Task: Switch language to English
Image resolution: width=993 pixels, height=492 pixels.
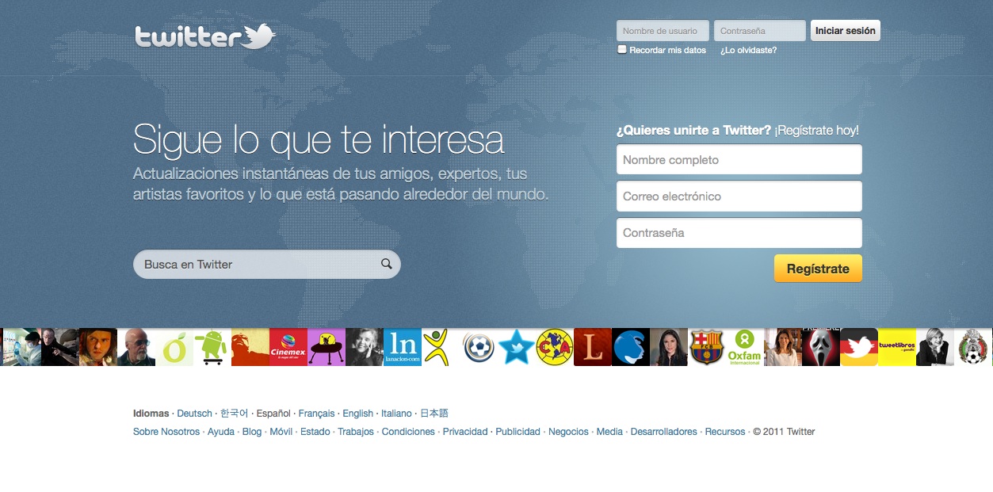Action: pos(357,413)
